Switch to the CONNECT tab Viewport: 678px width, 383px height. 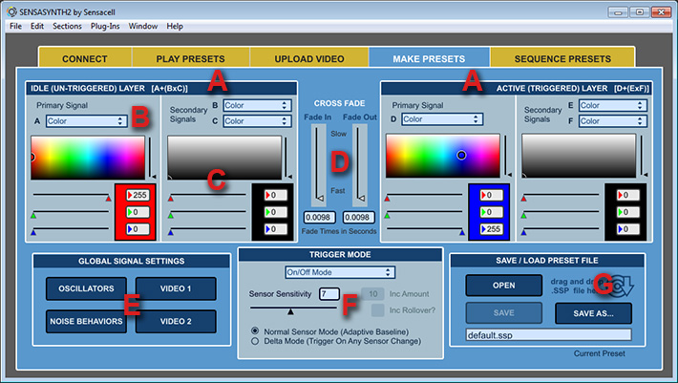[85, 58]
